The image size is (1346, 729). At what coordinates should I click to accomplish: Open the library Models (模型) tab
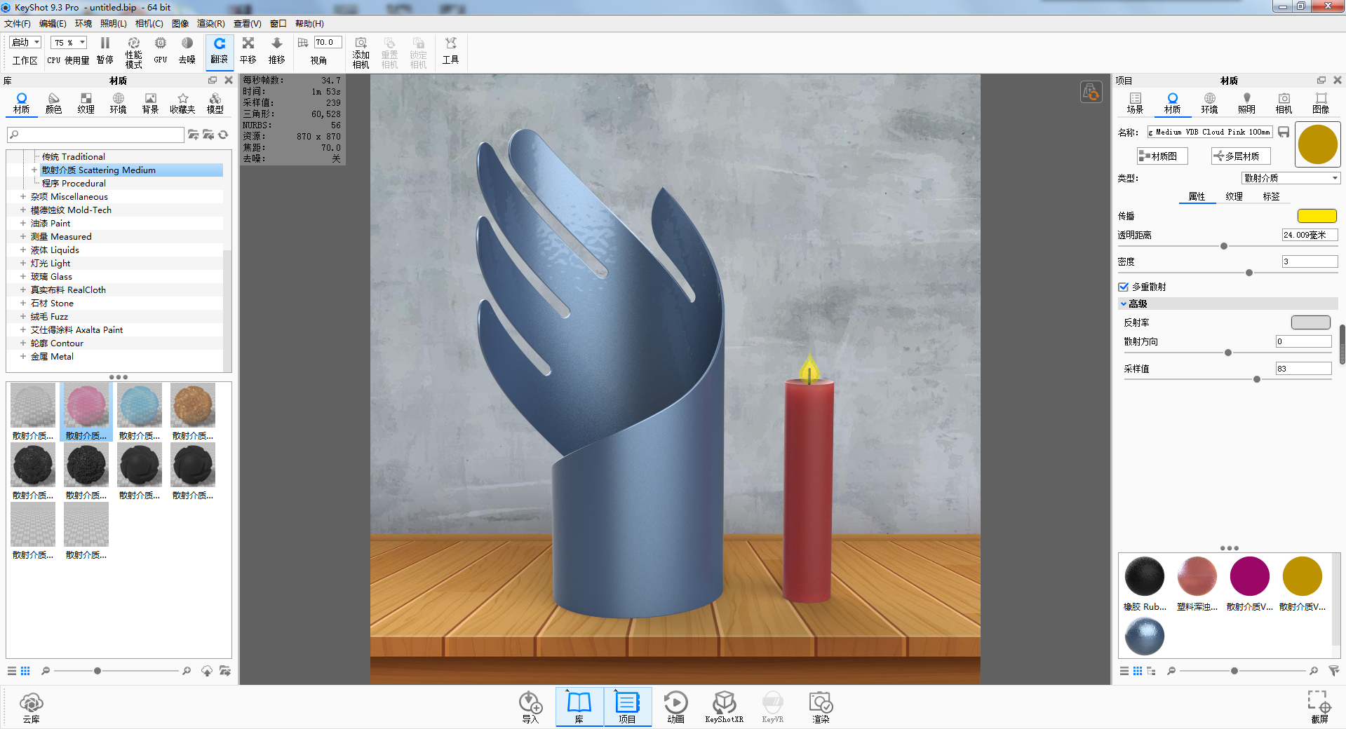click(215, 103)
